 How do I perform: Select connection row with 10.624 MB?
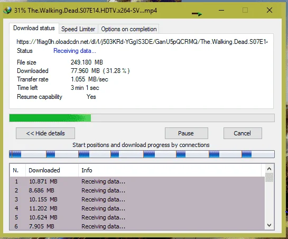(137, 217)
